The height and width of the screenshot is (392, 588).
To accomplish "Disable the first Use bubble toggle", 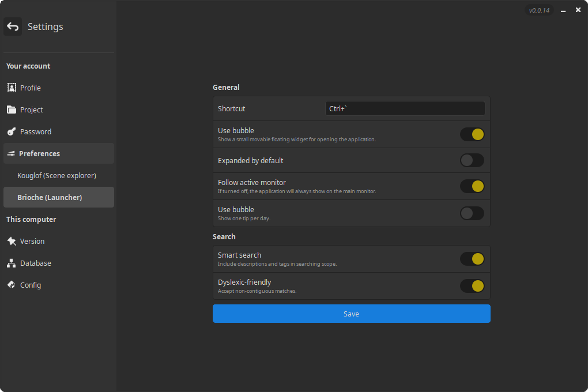I will 472,134.
